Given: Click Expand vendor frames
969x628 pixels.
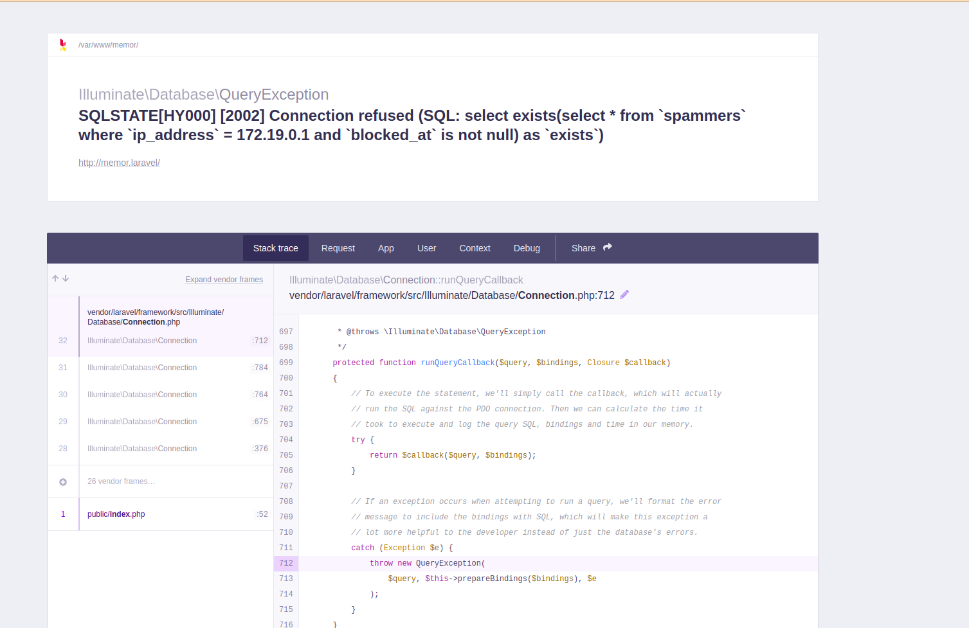Looking at the screenshot, I should pyautogui.click(x=224, y=279).
